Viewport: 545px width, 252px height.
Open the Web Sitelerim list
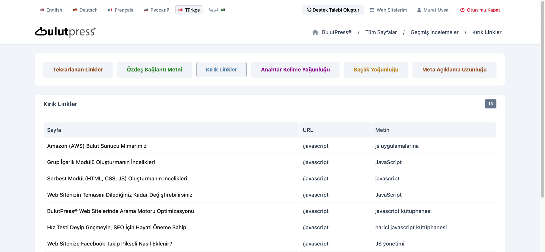388,10
